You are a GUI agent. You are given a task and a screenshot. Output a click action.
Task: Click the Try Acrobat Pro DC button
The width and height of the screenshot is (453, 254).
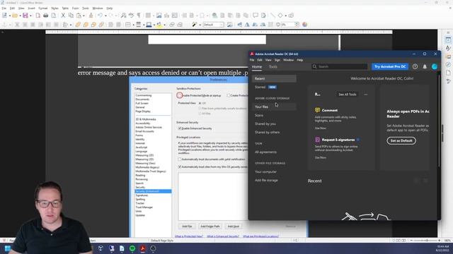[390, 66]
